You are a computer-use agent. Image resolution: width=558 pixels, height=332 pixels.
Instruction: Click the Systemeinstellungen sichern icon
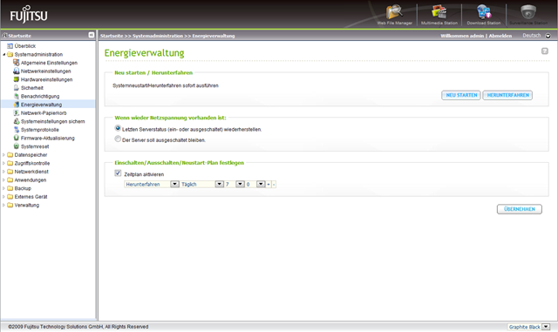16,121
